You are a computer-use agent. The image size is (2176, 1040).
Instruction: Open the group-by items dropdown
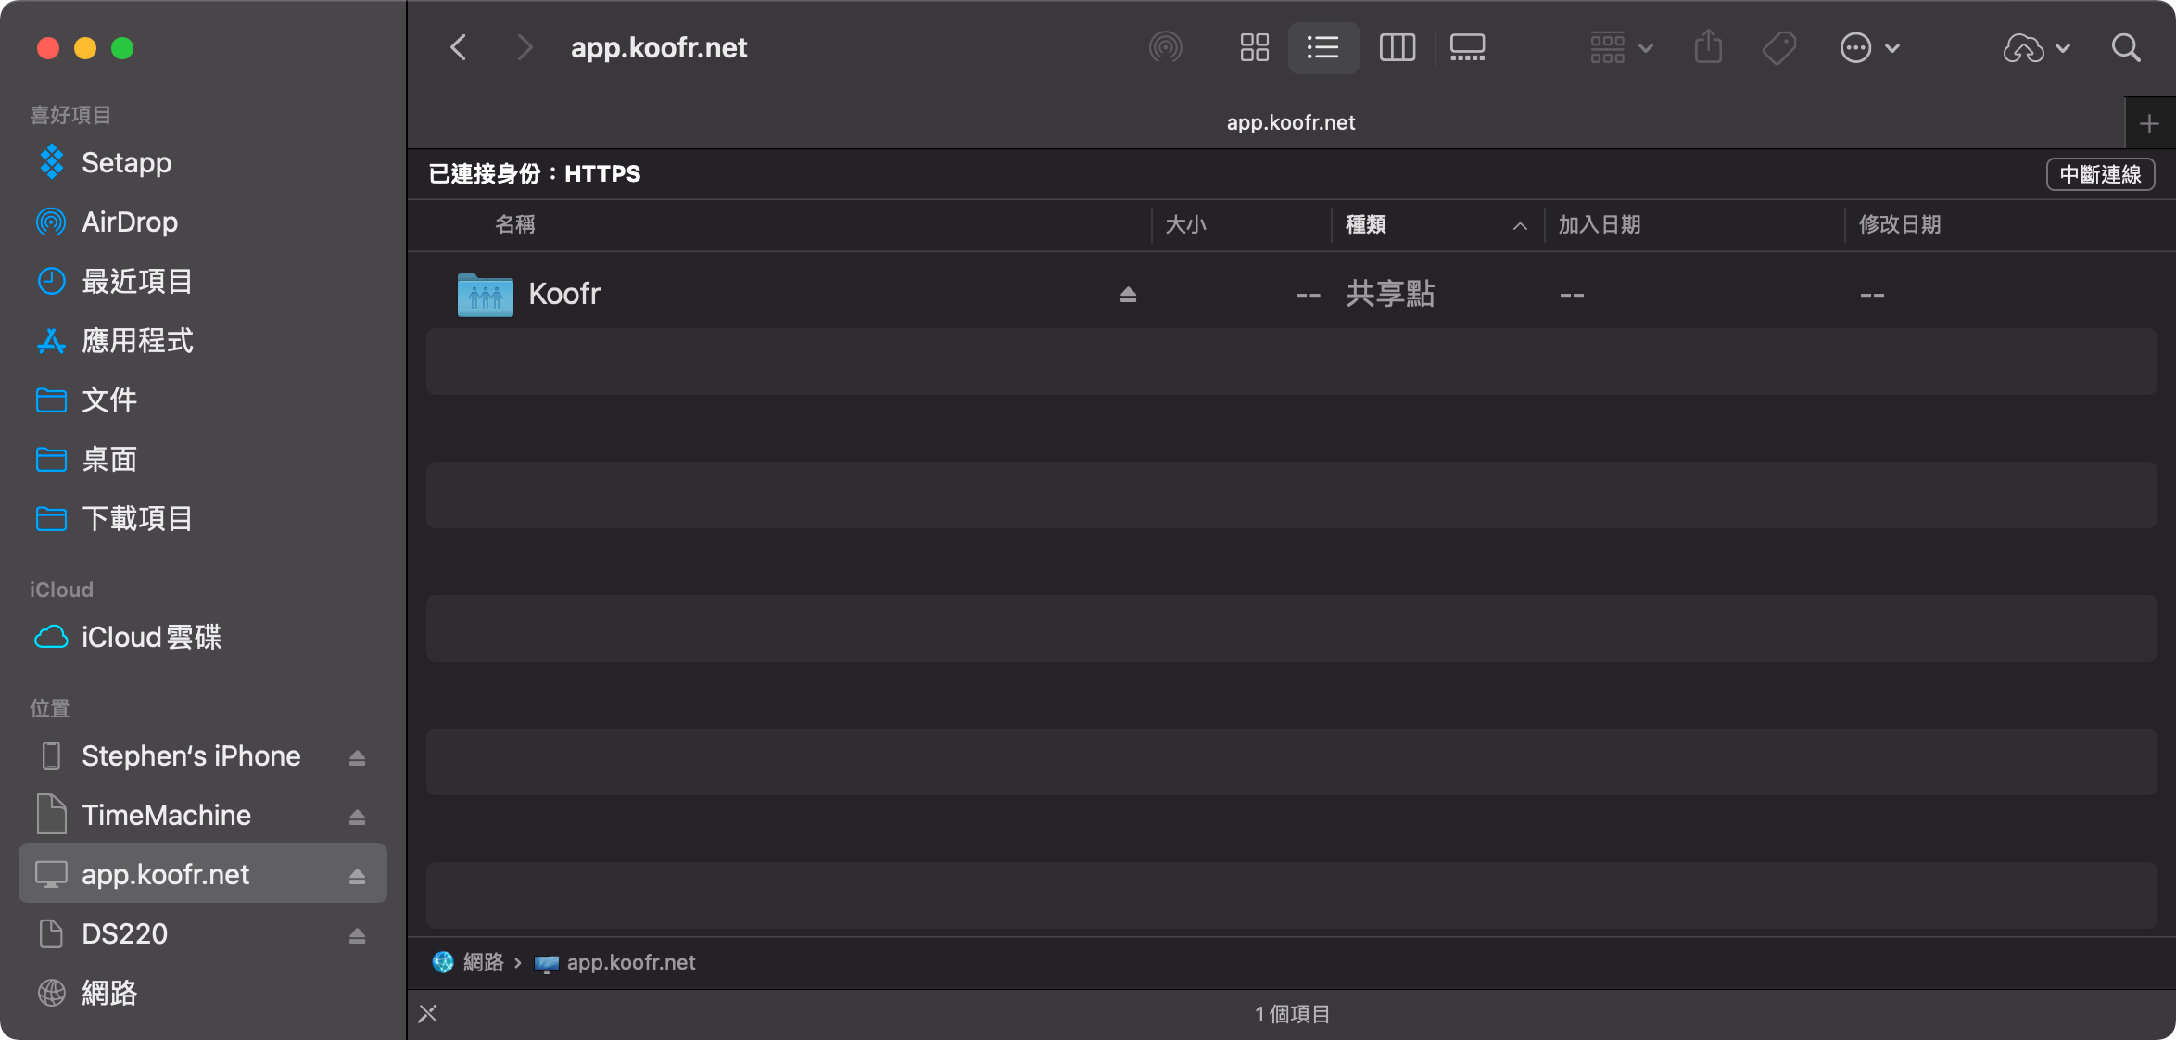click(x=1621, y=47)
